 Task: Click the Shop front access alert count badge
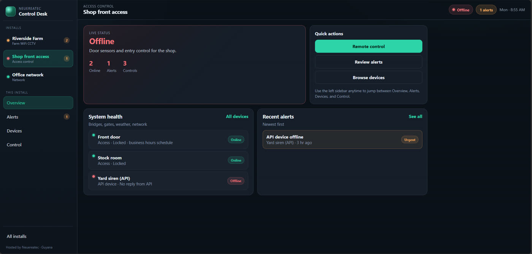[66, 58]
